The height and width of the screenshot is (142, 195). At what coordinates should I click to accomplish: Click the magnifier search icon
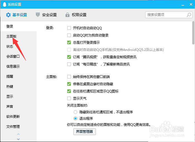189,15
